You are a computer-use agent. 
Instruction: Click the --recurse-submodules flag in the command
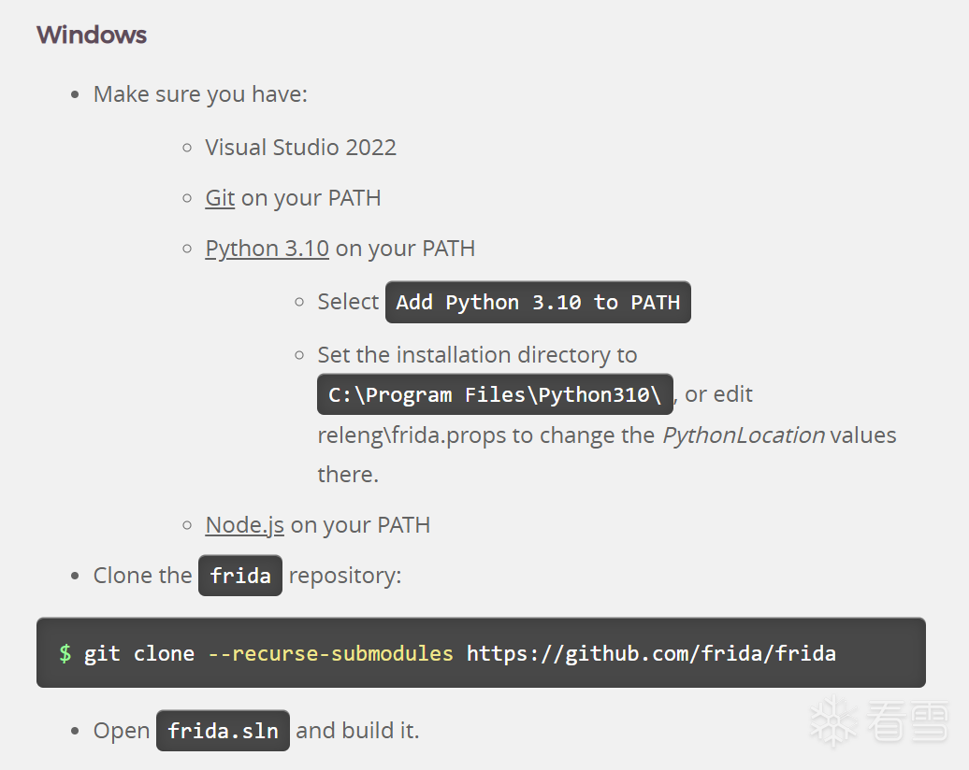(x=330, y=653)
